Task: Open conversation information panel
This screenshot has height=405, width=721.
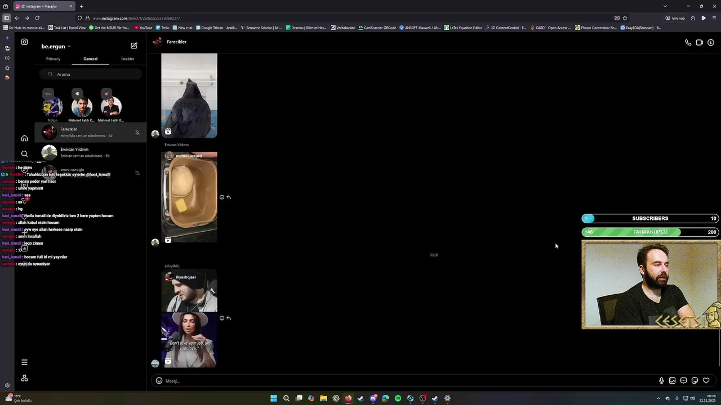Action: pos(711,42)
